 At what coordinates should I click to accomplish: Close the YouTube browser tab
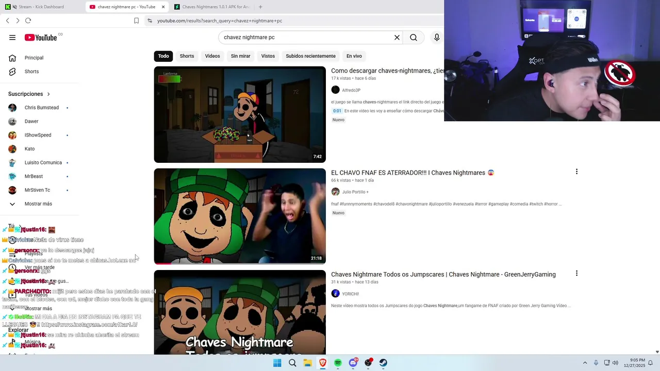(x=163, y=7)
